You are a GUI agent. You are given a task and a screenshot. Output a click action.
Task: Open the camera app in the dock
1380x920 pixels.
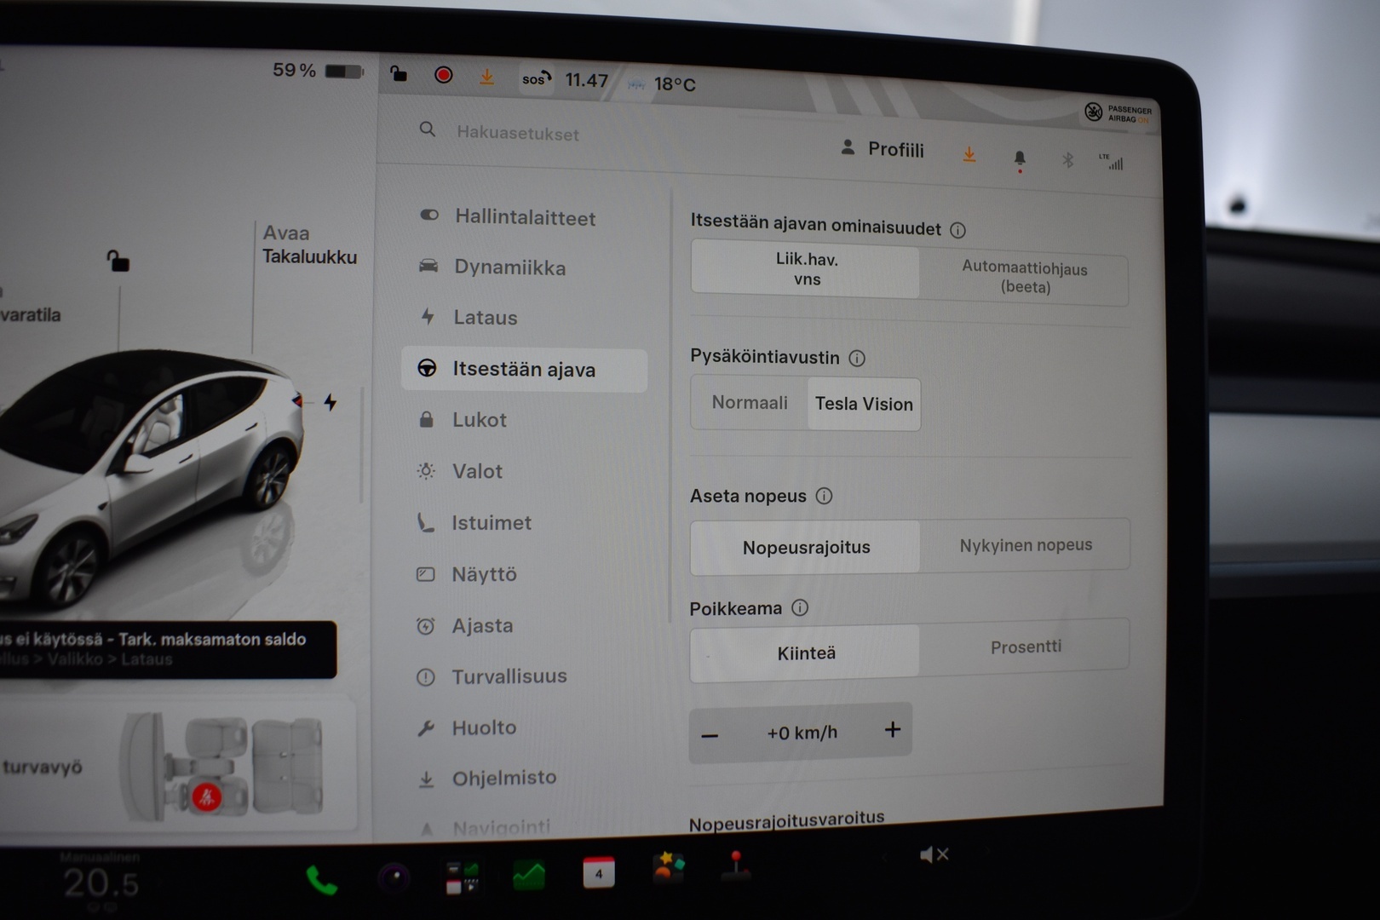(x=394, y=877)
